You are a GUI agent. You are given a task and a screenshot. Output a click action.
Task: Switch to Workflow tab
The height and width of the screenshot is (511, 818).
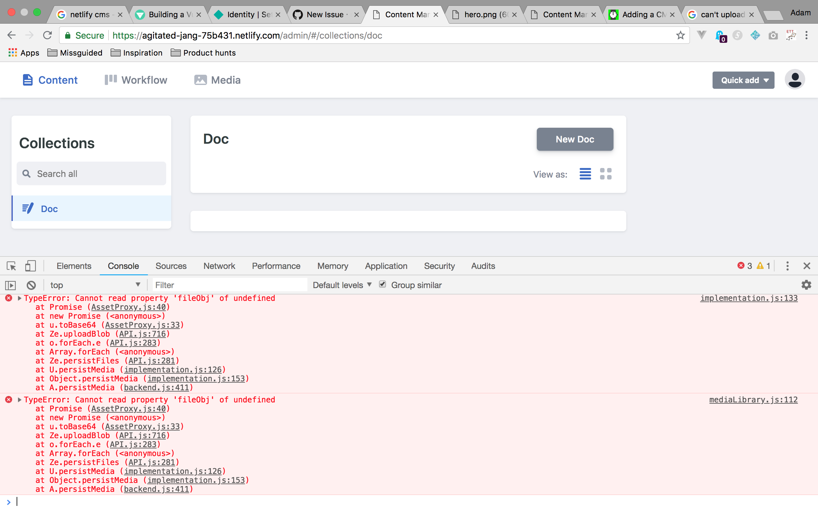tap(136, 80)
